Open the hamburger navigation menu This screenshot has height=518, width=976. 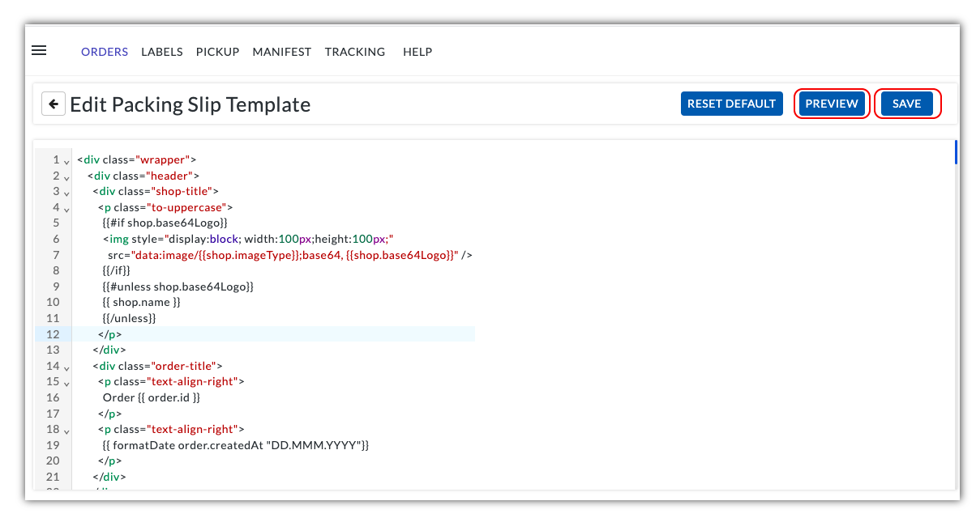[39, 50]
